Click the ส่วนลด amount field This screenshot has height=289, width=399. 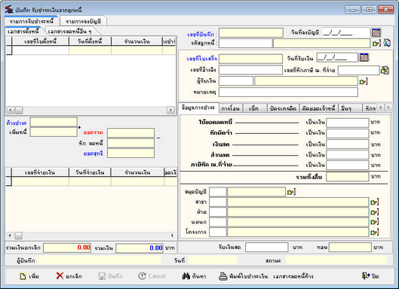coord(348,154)
